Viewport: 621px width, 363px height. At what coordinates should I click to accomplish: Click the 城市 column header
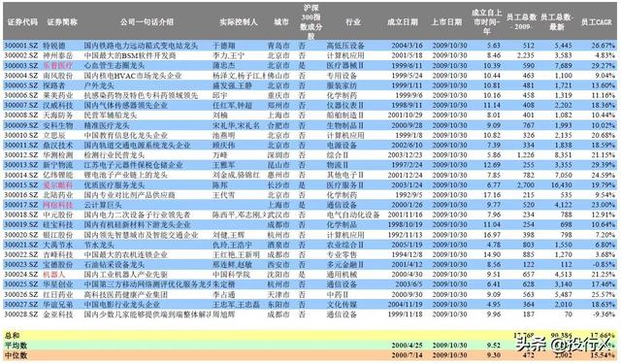point(281,22)
